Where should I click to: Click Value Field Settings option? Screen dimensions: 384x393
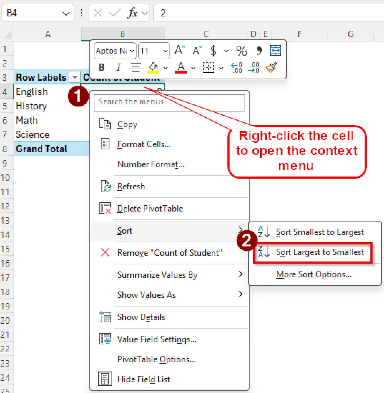tap(157, 339)
